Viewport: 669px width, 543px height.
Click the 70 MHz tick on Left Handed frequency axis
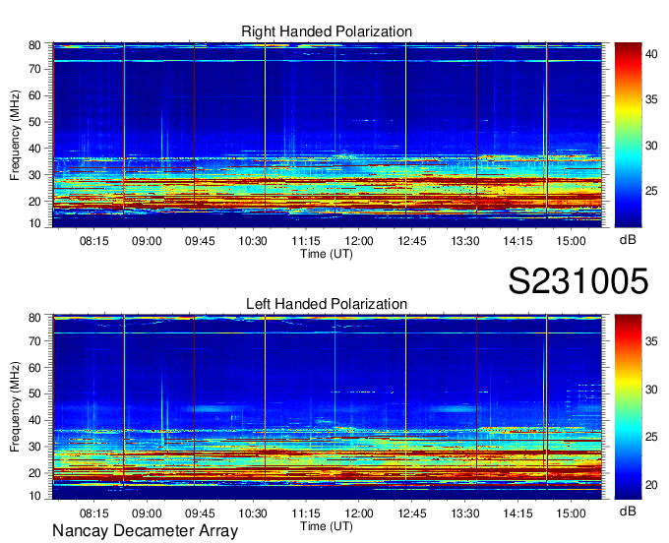pyautogui.click(x=34, y=340)
